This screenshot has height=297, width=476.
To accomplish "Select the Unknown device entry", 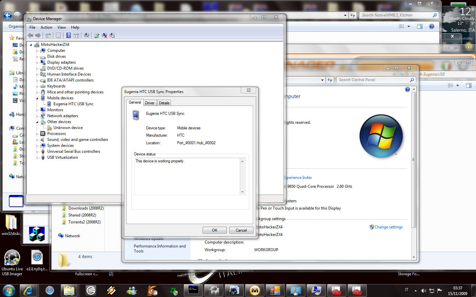I will tap(68, 128).
